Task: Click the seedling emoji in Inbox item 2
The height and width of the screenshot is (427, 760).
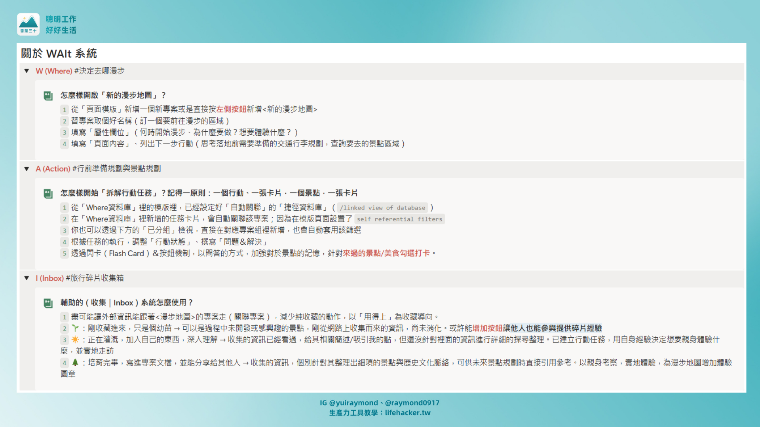Action: [x=75, y=328]
